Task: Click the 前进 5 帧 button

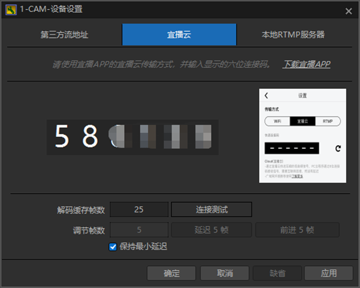Action: [298, 230]
